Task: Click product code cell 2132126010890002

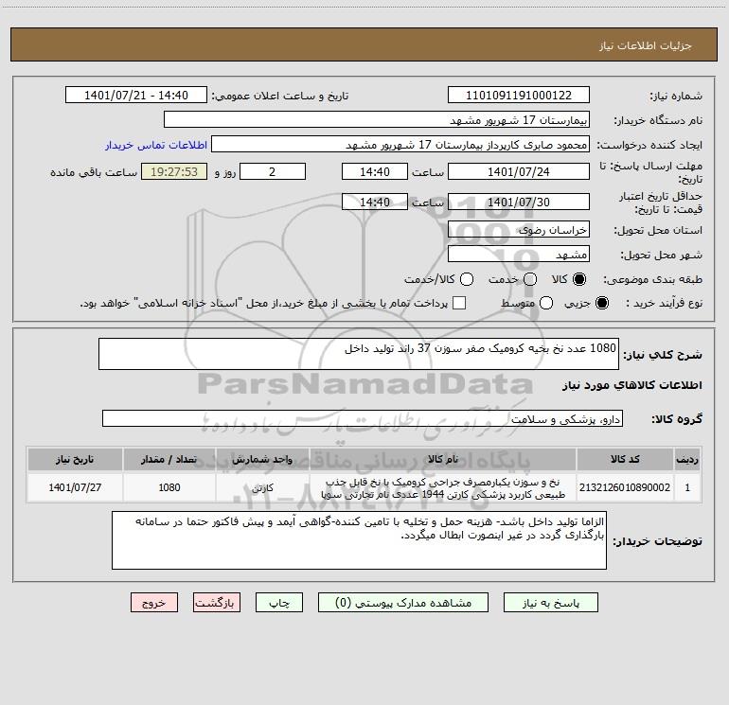Action: point(625,487)
